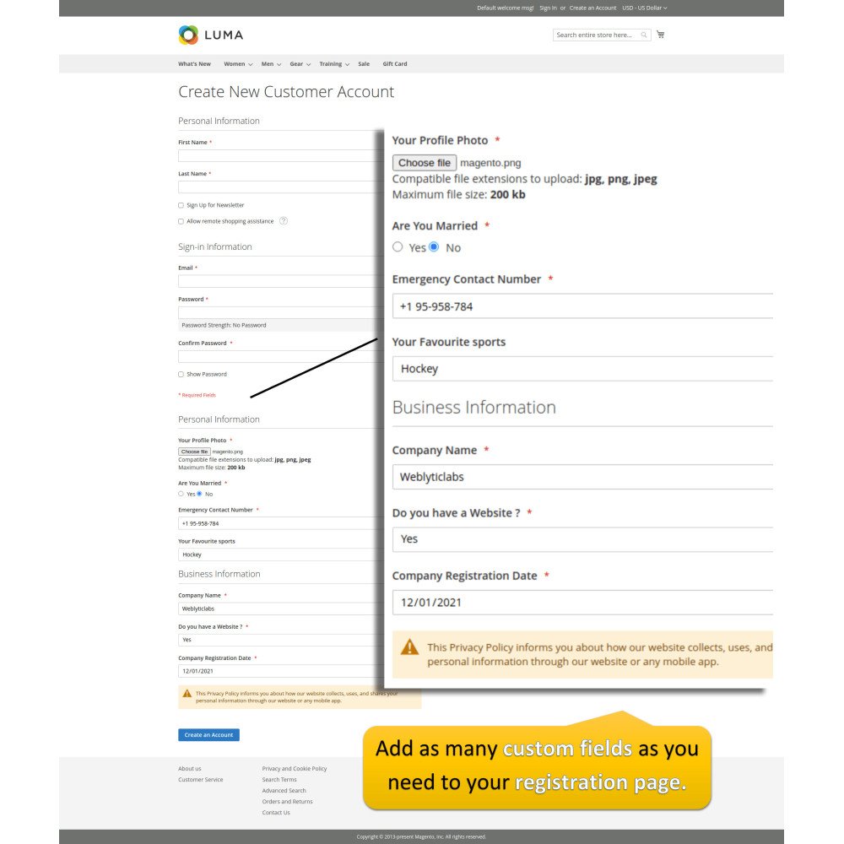This screenshot has height=844, width=844.
Task: Click enlarged Emergency Contact Number field
Action: [x=582, y=306]
